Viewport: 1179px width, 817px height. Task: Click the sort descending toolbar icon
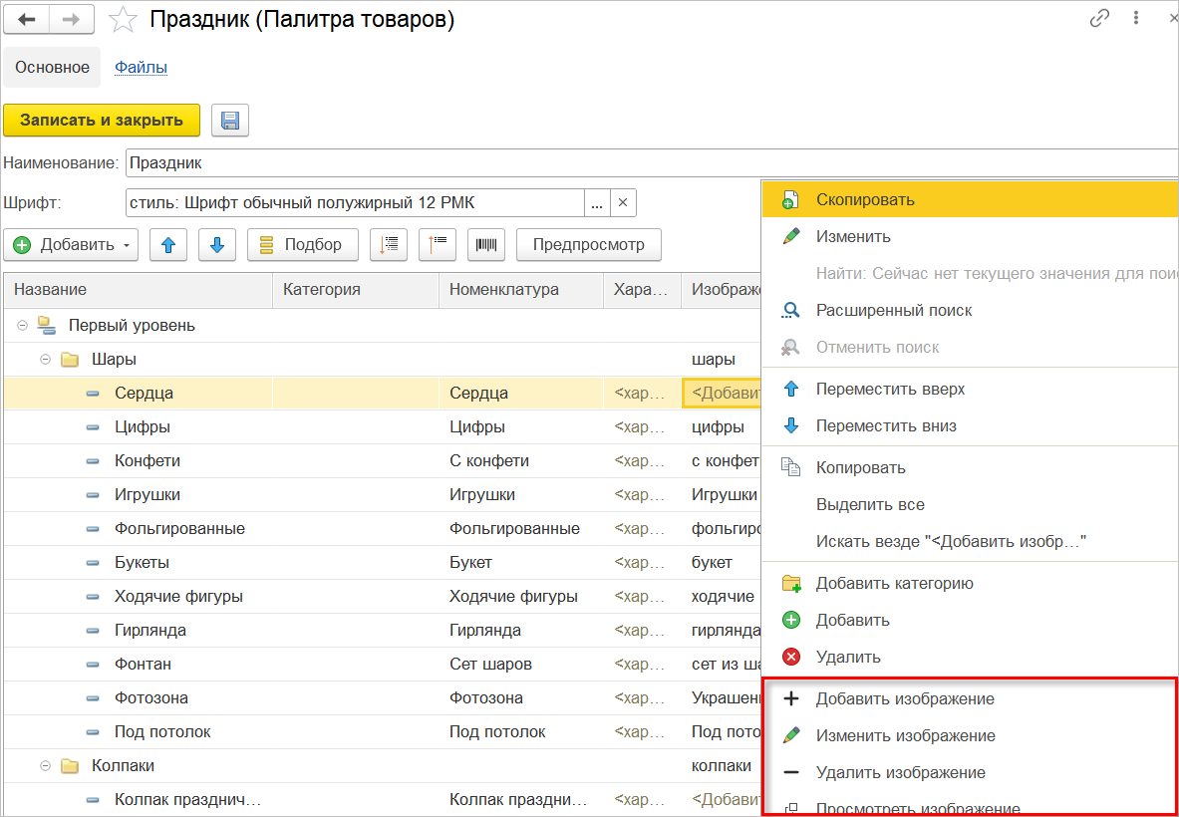[438, 245]
